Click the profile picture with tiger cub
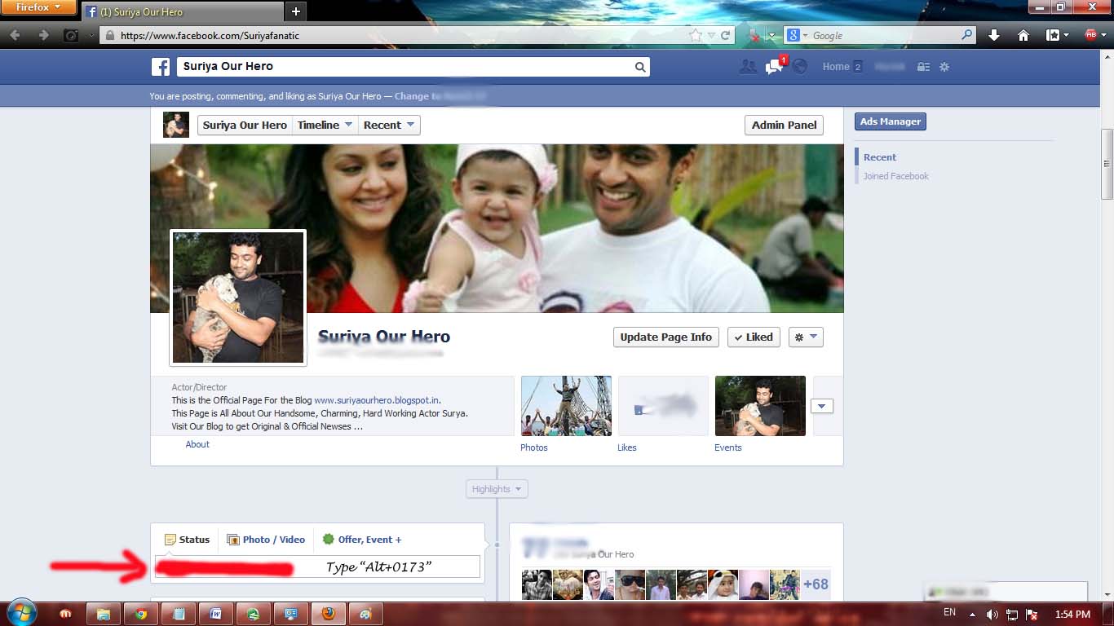This screenshot has height=626, width=1114. pos(238,298)
